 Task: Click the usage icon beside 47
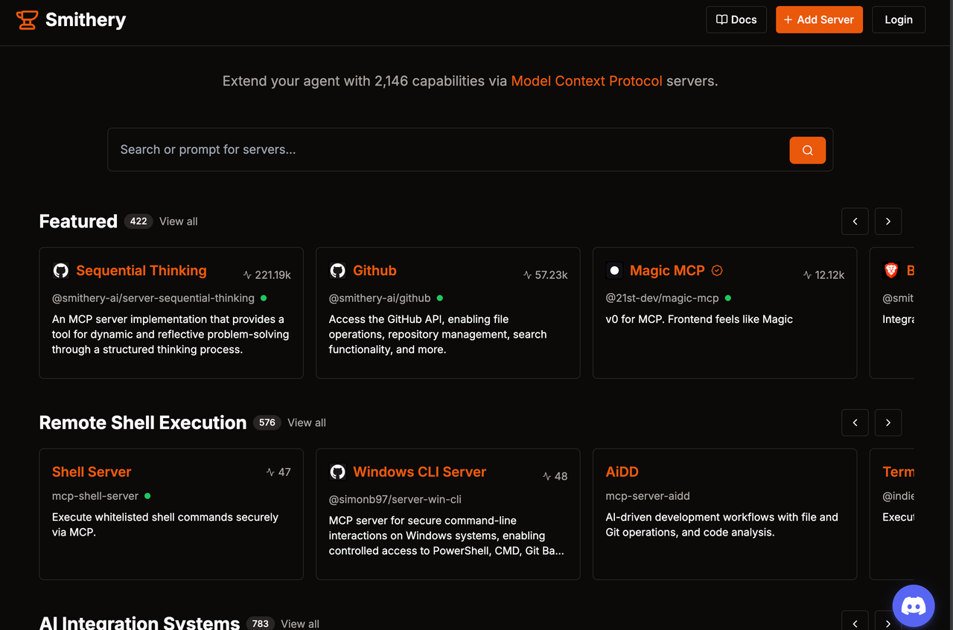pos(271,472)
